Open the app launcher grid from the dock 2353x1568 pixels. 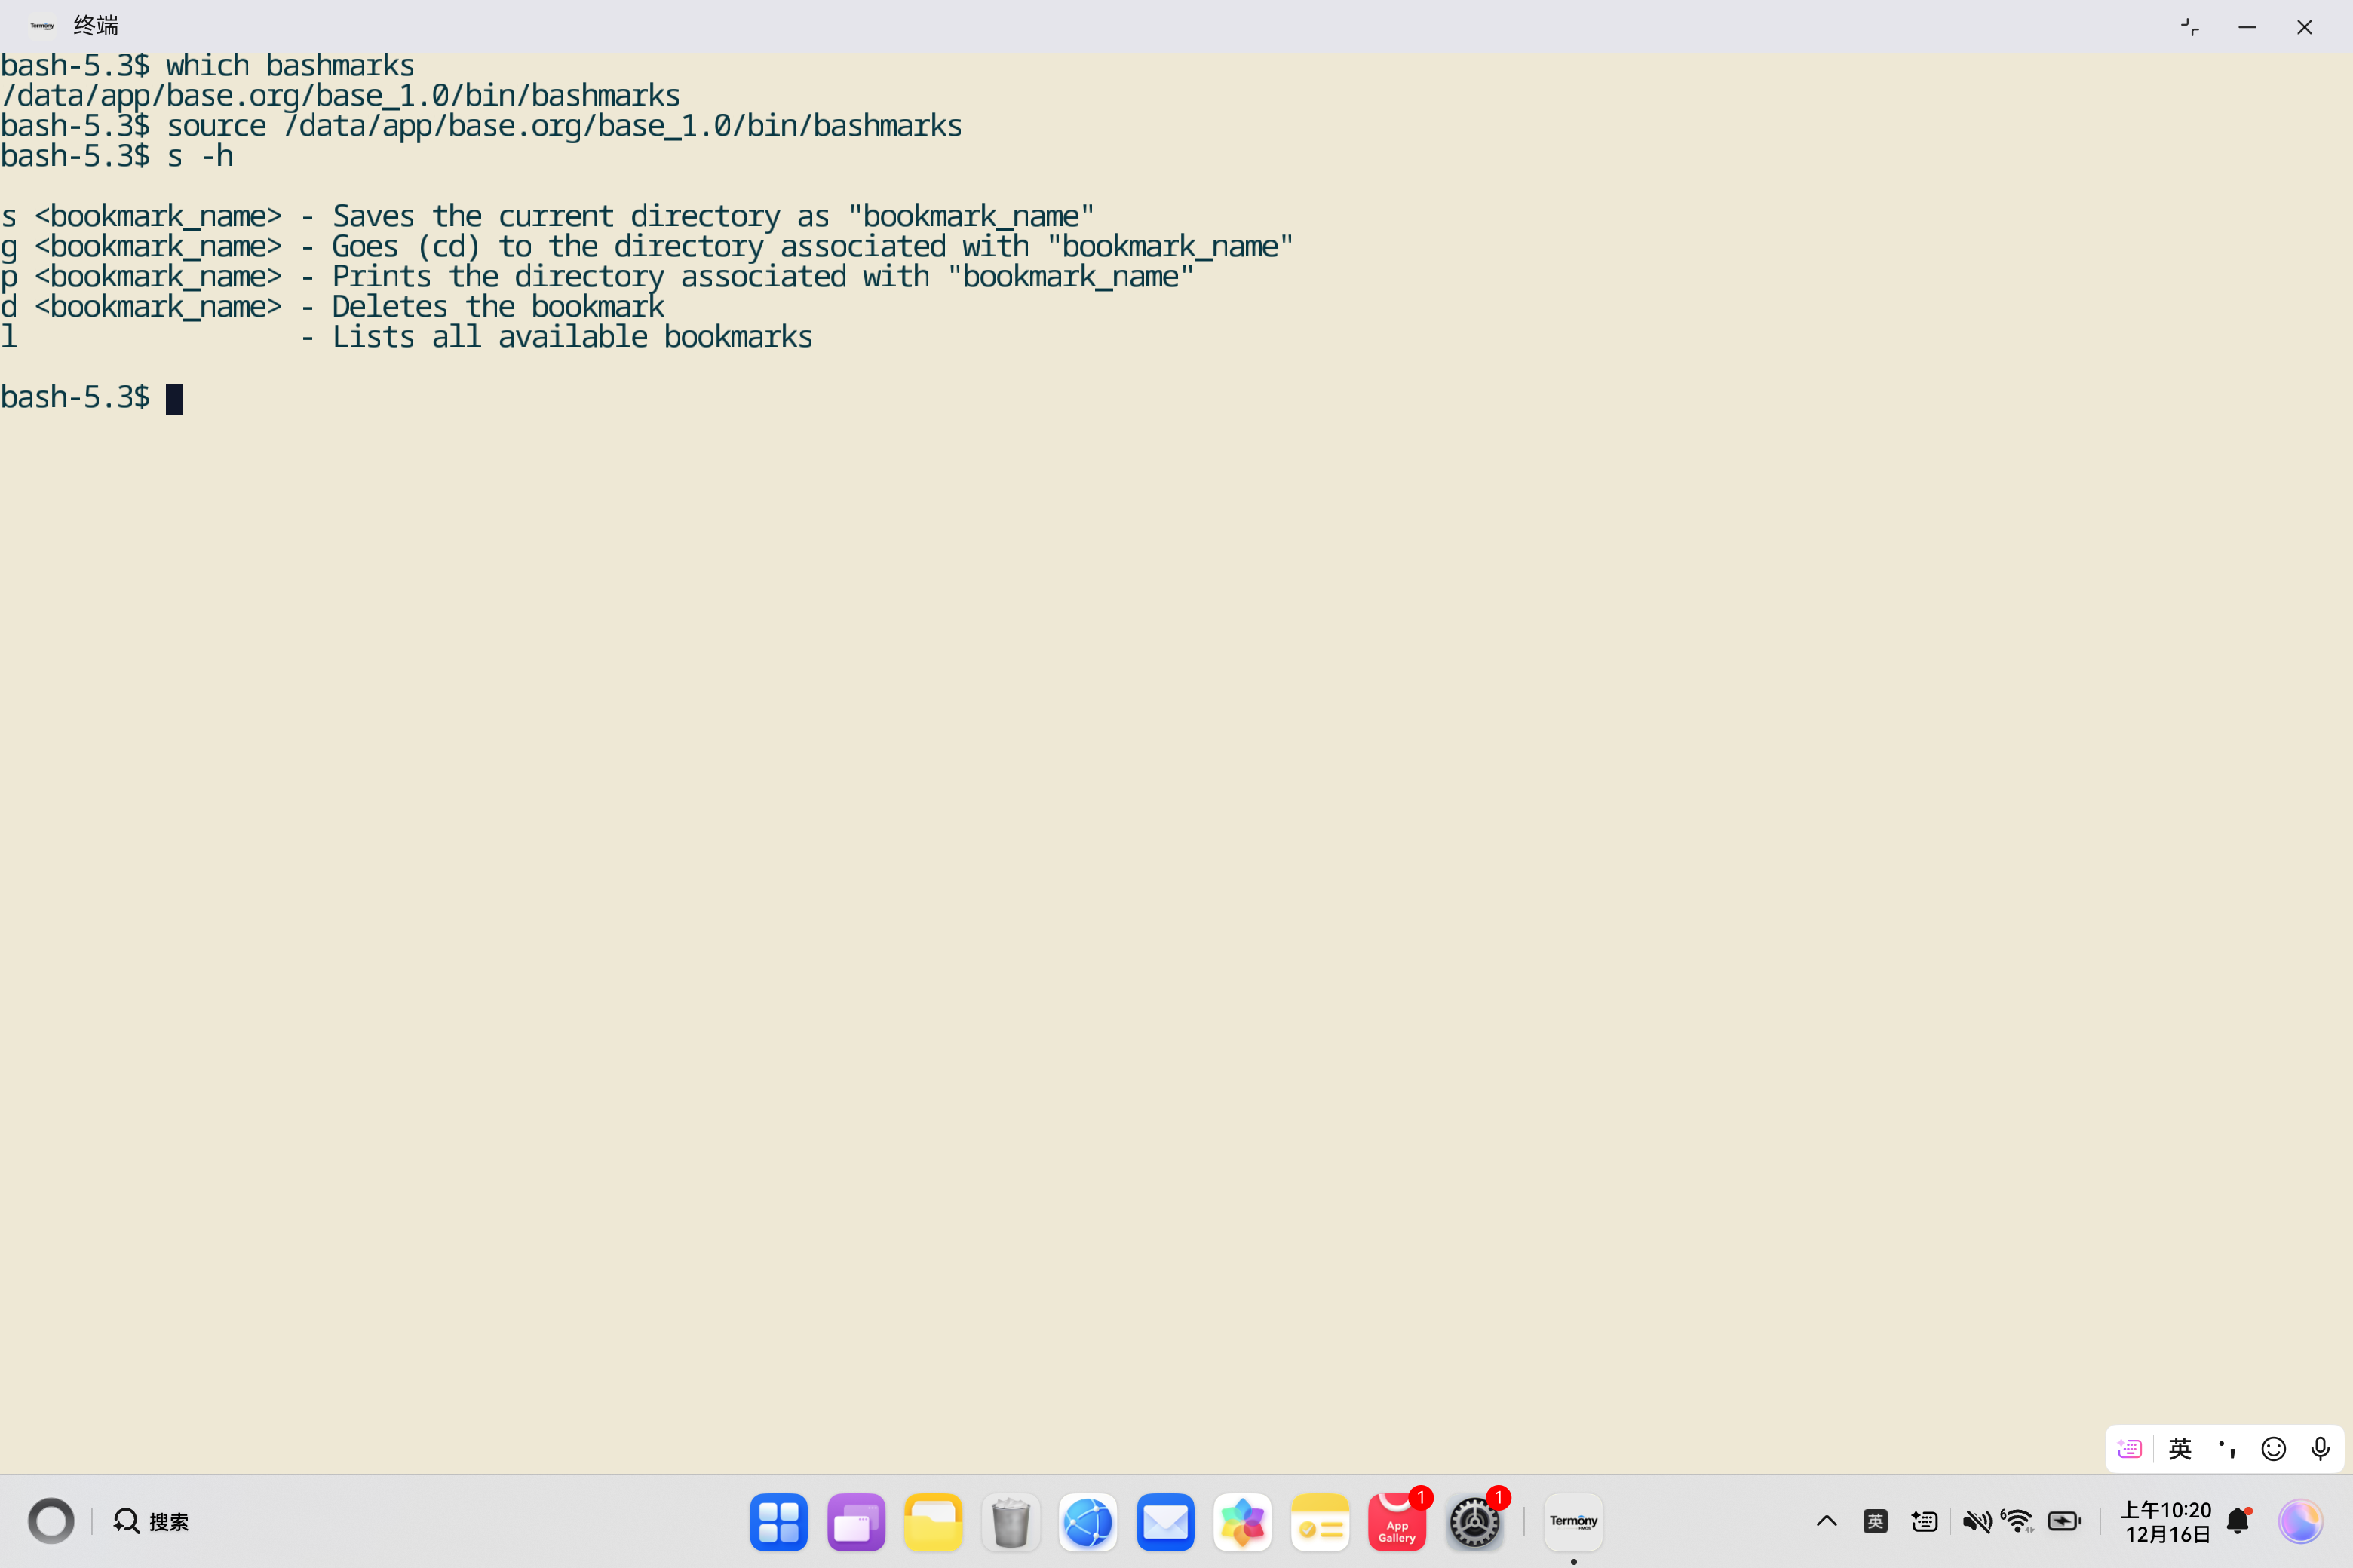point(778,1521)
